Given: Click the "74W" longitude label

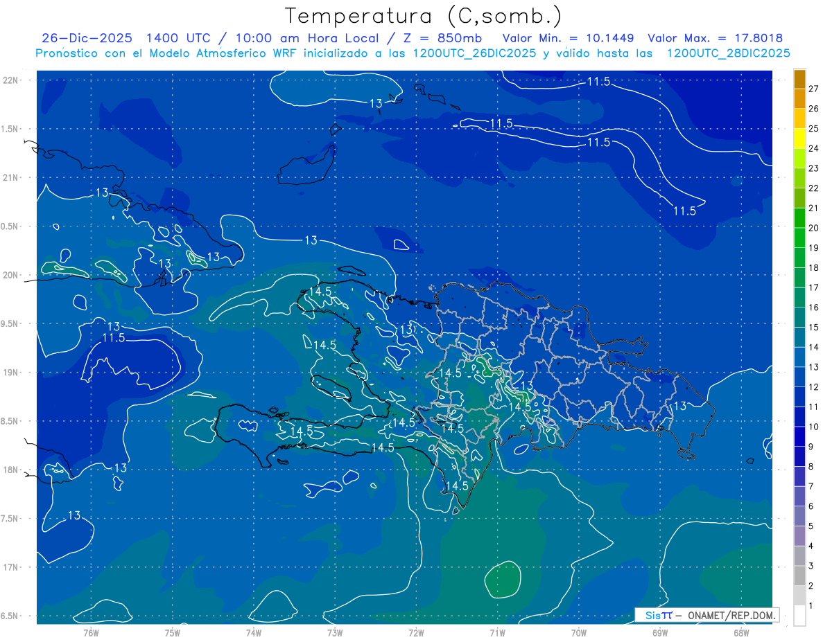Looking at the screenshot, I should click(254, 632).
